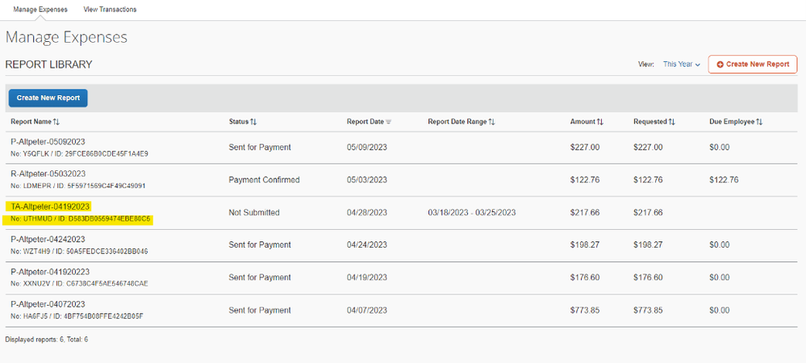This screenshot has width=806, height=363.
Task: Open report P-Altpeter-04242023
Action: 48,239
